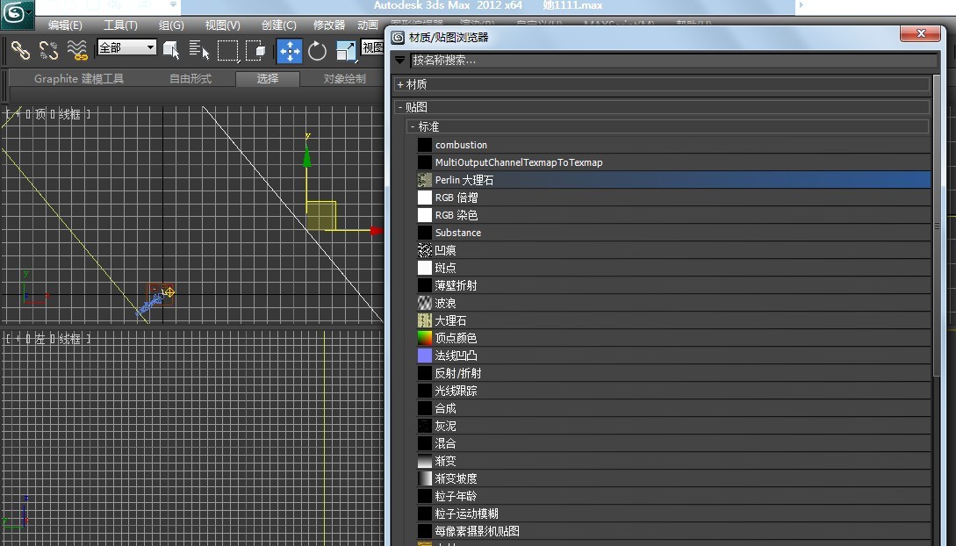Click the 顶点颜色 gradient swatch
The height and width of the screenshot is (546, 956).
[x=425, y=338]
